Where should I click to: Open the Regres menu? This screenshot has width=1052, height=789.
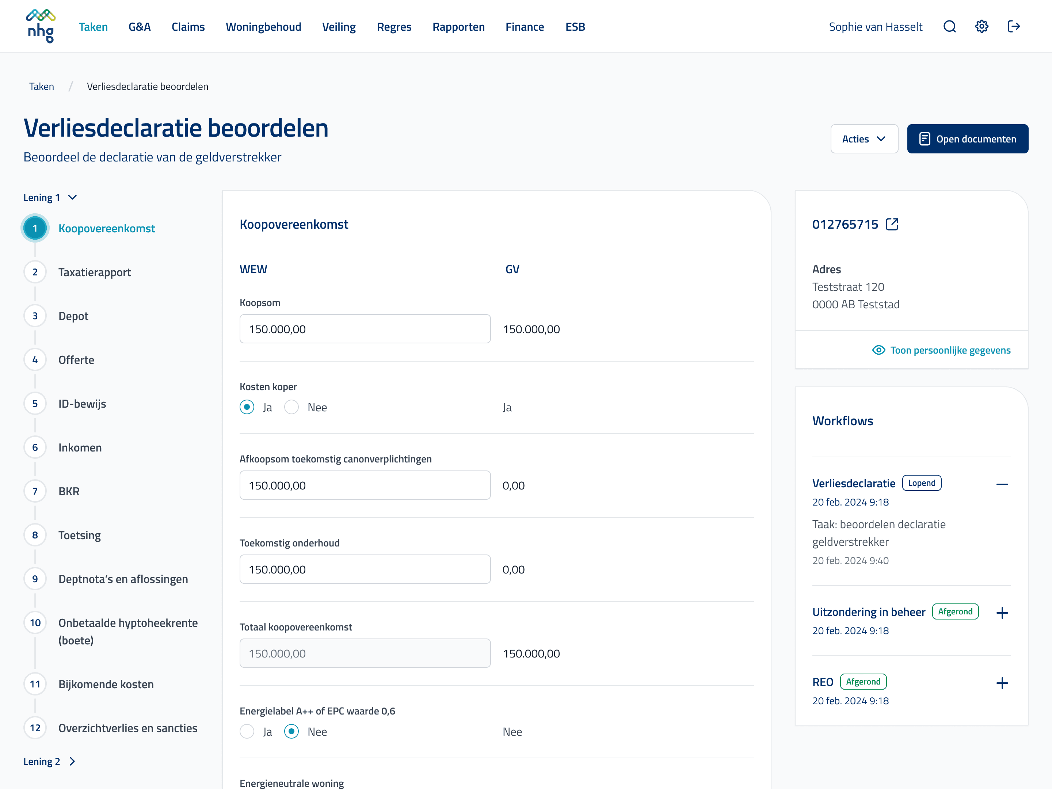pos(394,27)
